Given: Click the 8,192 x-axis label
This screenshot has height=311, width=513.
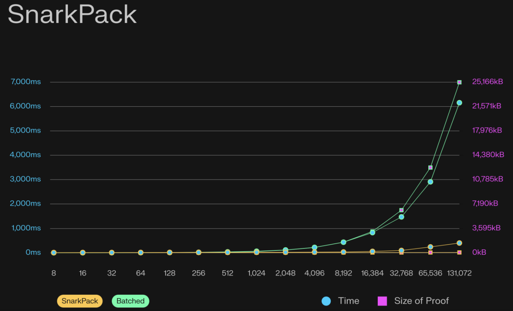Looking at the screenshot, I should point(344,273).
